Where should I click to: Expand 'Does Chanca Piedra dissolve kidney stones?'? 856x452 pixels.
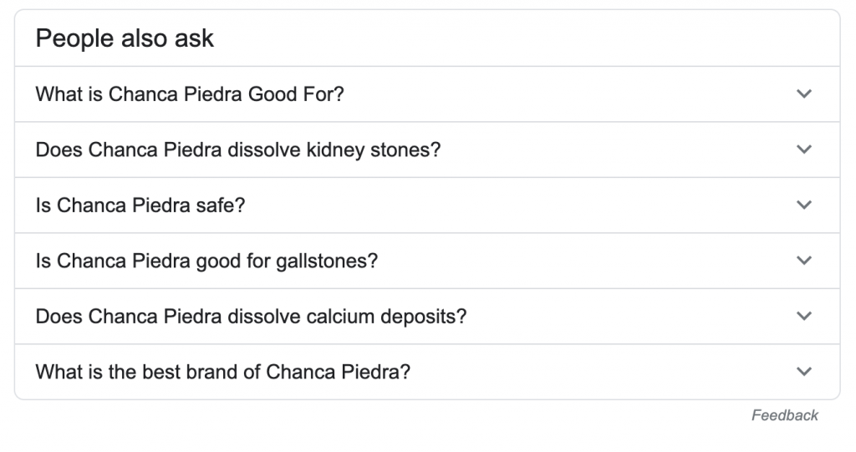click(x=427, y=150)
